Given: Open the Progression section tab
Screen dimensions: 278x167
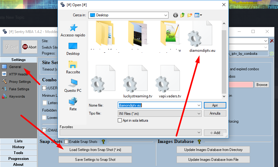Looking at the screenshot, I should click(18, 159).
